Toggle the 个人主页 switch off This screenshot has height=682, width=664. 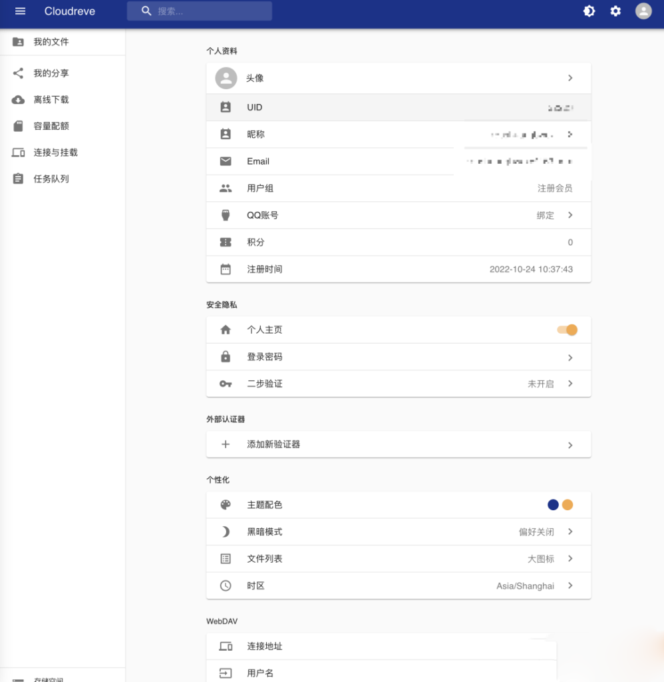(566, 330)
